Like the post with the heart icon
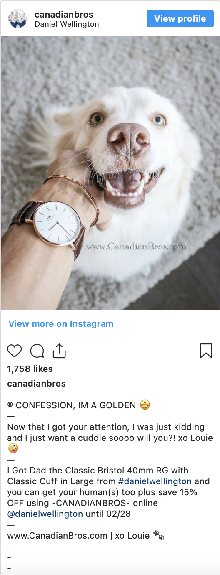The image size is (220, 575). tap(15, 351)
